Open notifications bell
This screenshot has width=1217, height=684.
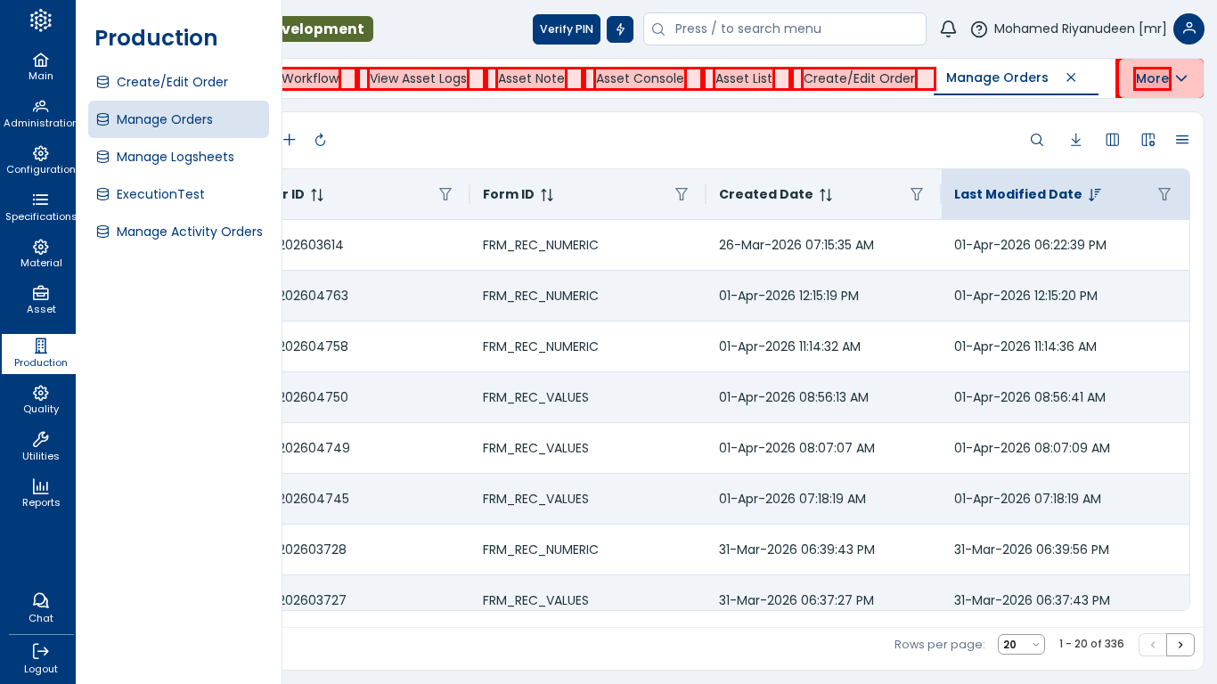pos(948,29)
